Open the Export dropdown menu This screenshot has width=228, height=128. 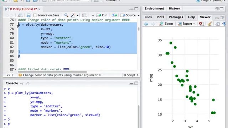[186, 24]
